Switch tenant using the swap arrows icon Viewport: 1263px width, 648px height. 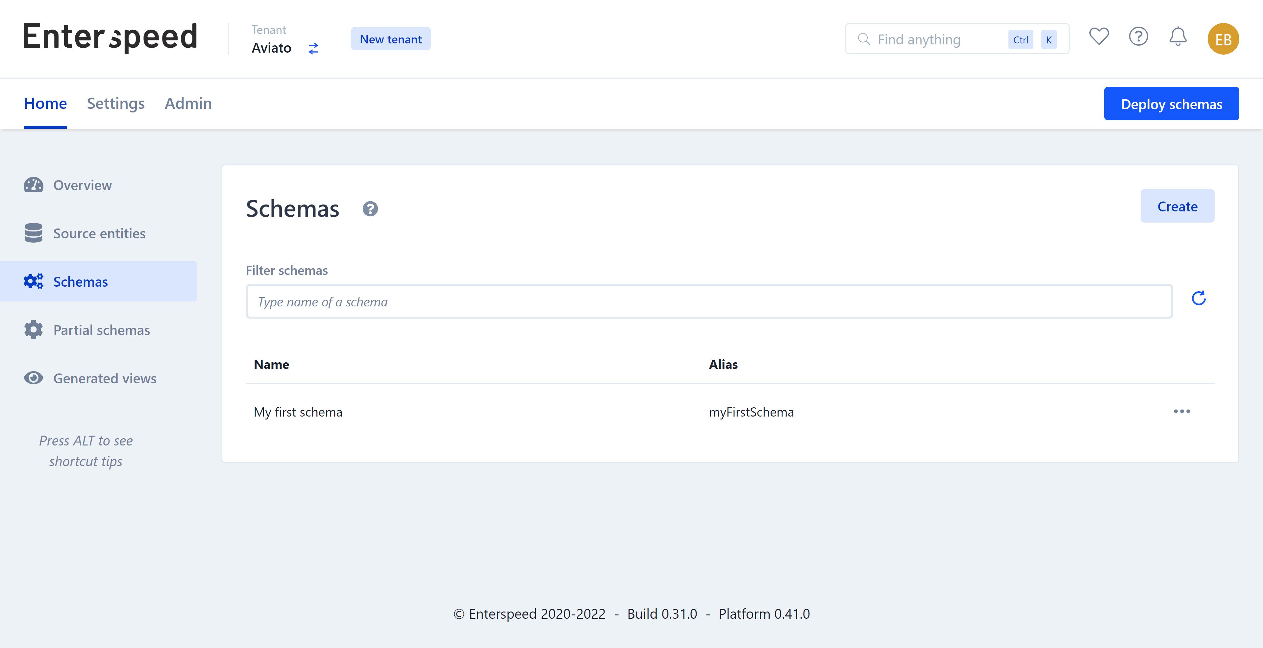pyautogui.click(x=313, y=48)
